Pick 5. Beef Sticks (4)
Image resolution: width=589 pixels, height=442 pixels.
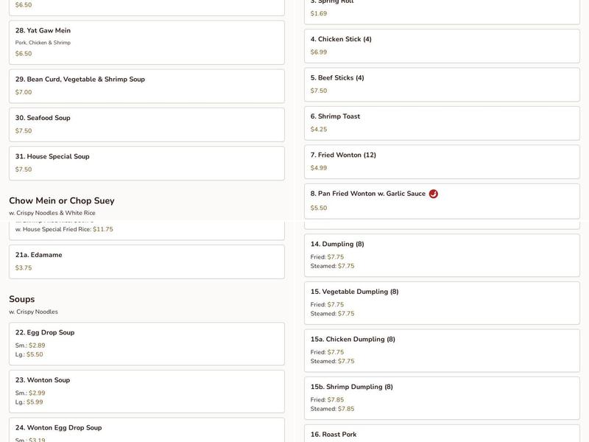442,85
